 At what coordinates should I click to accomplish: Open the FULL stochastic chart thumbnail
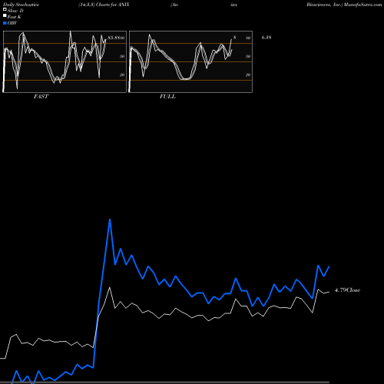190,61
